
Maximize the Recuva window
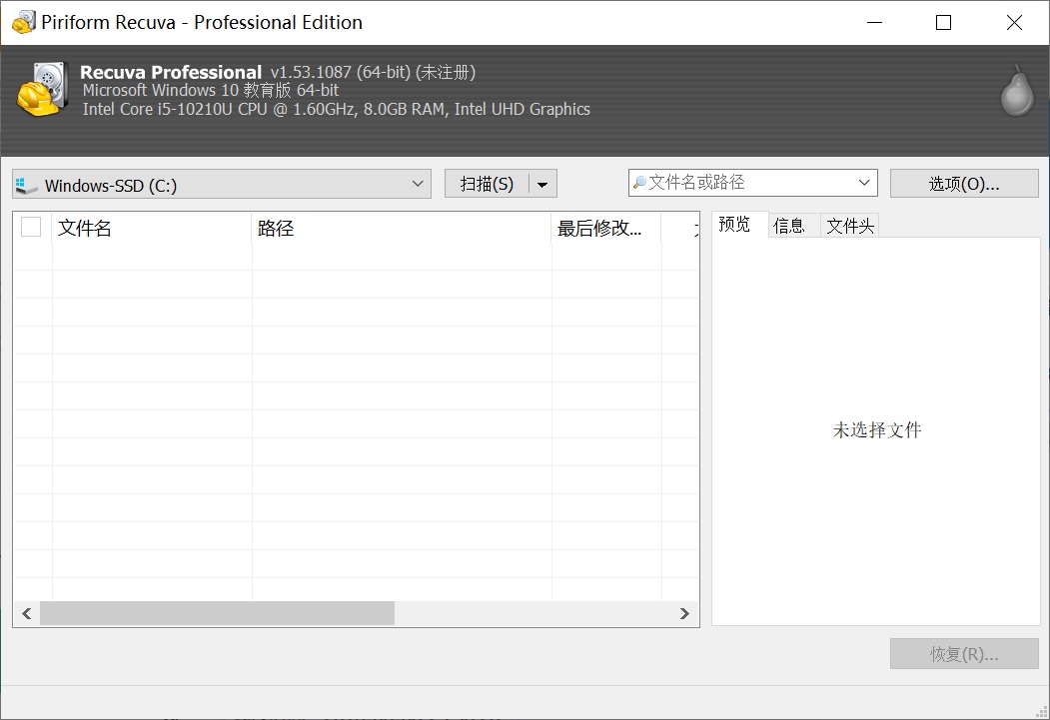click(943, 22)
